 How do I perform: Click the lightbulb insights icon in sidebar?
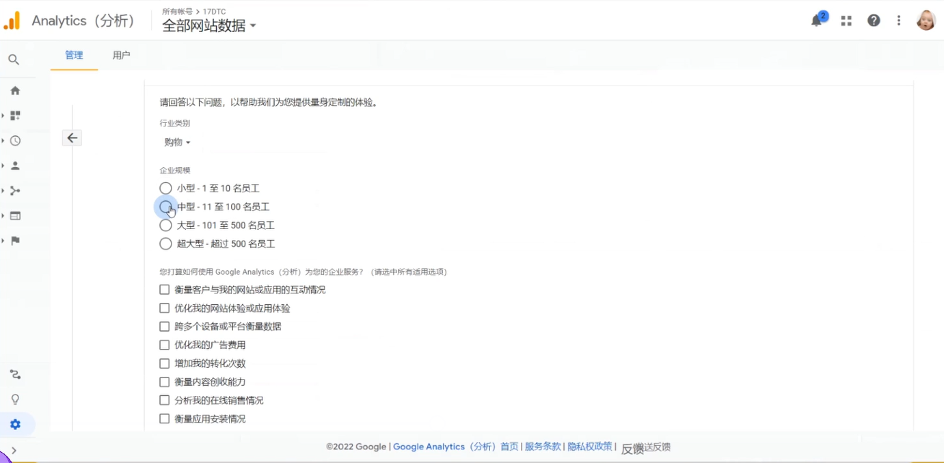tap(15, 399)
